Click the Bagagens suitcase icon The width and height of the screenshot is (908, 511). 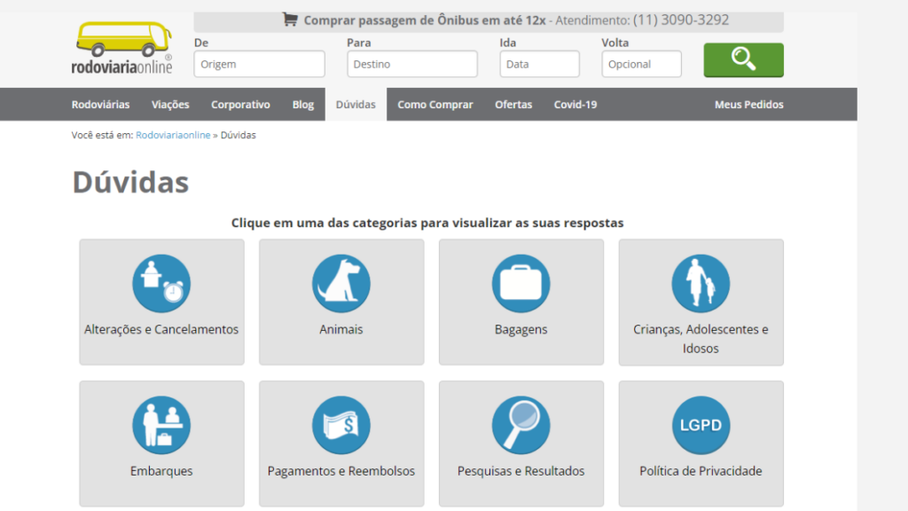[x=521, y=282]
